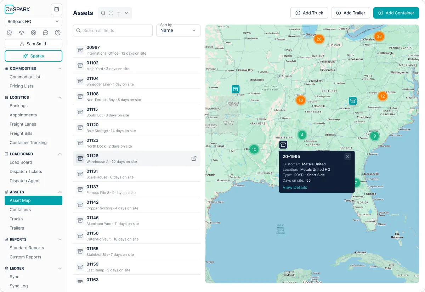The height and width of the screenshot is (292, 425).
Task: Open external link icon for asset 01128
Action: (x=194, y=159)
